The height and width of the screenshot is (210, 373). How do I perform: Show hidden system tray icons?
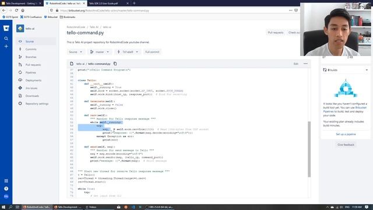click(x=328, y=207)
